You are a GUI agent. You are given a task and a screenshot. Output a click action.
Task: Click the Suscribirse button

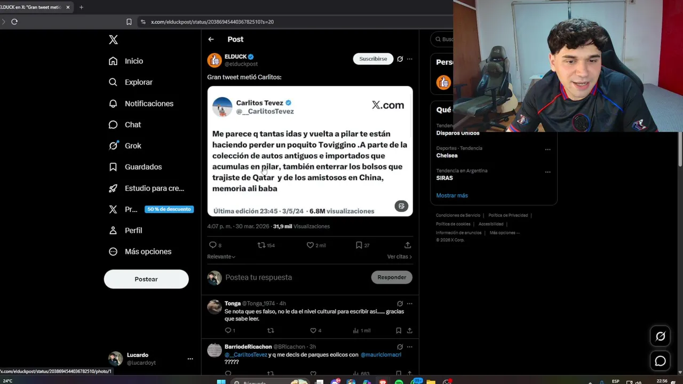tap(373, 59)
